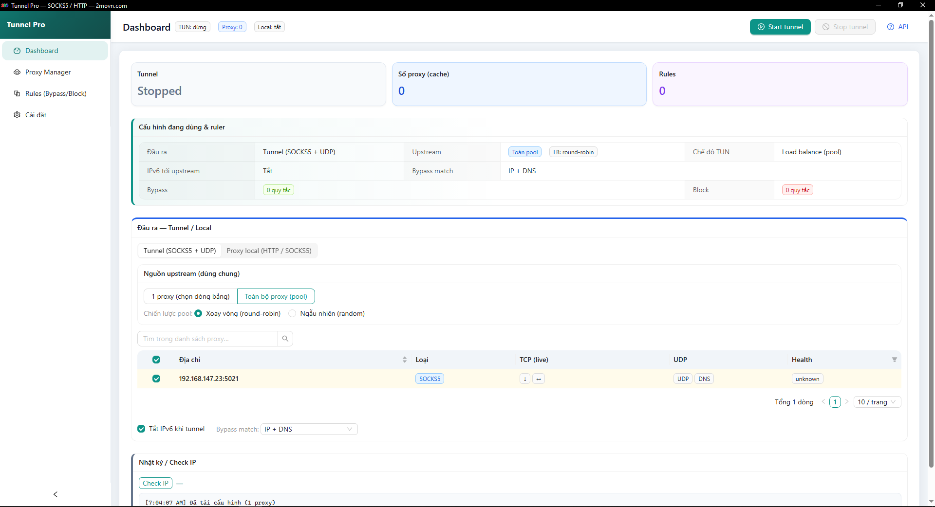Open the Health column filter
This screenshot has height=507, width=935.
pyautogui.click(x=894, y=360)
